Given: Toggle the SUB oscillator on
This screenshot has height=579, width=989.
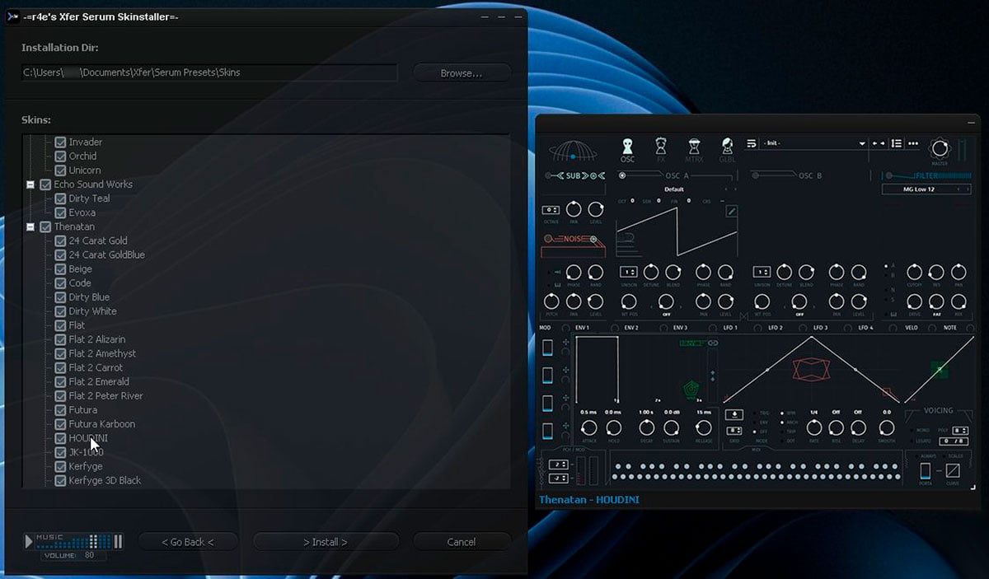Looking at the screenshot, I should tap(550, 175).
